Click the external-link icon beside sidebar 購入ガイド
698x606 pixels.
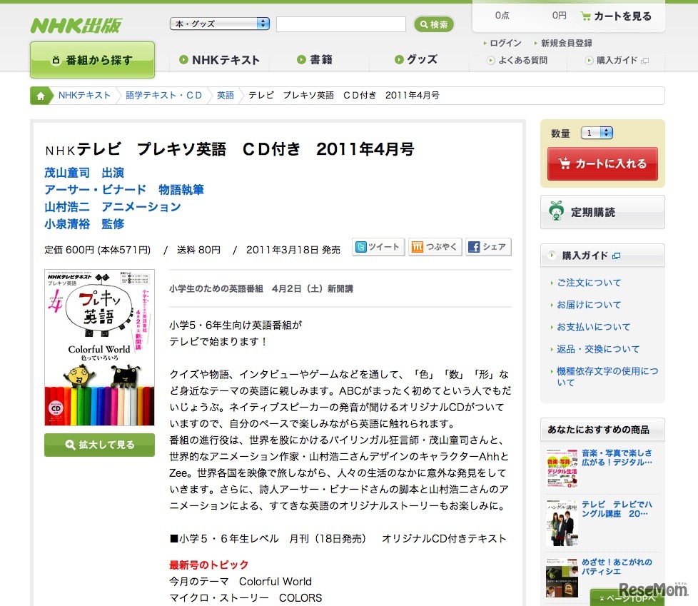click(616, 256)
